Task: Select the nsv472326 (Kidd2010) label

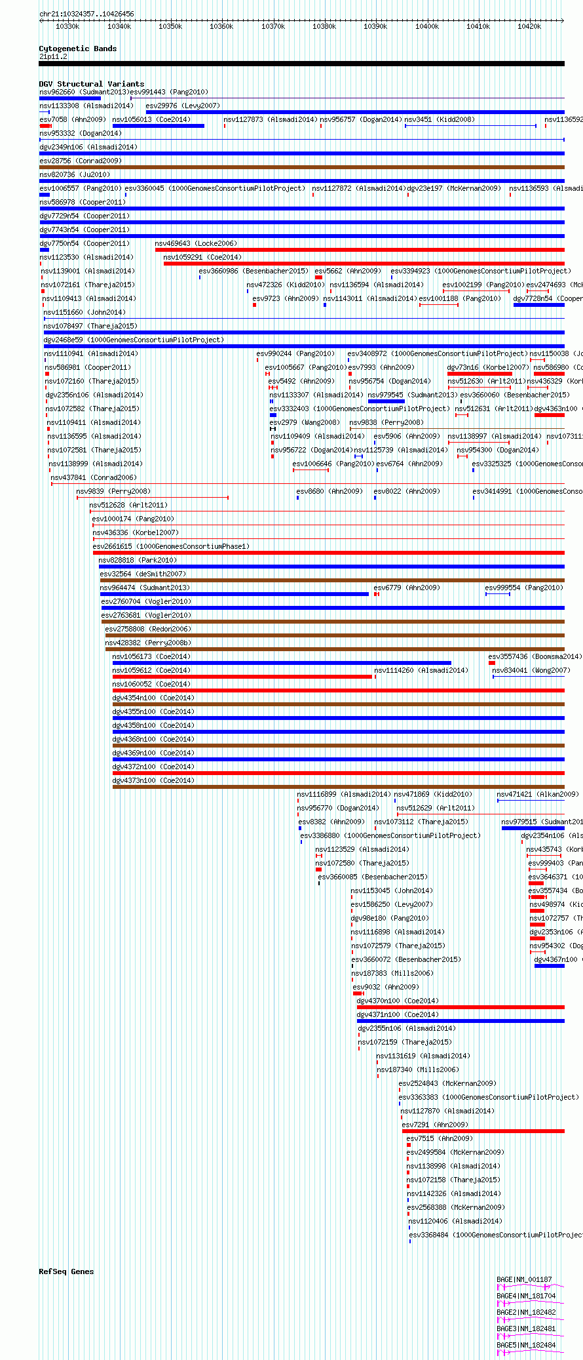Action: tap(285, 285)
